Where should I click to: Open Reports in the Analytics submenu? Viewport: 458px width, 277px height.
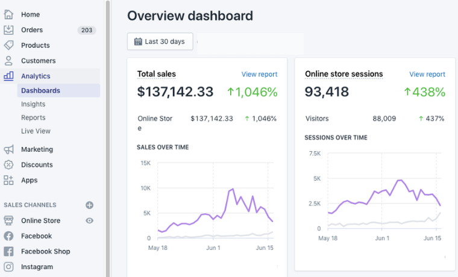pyautogui.click(x=33, y=117)
